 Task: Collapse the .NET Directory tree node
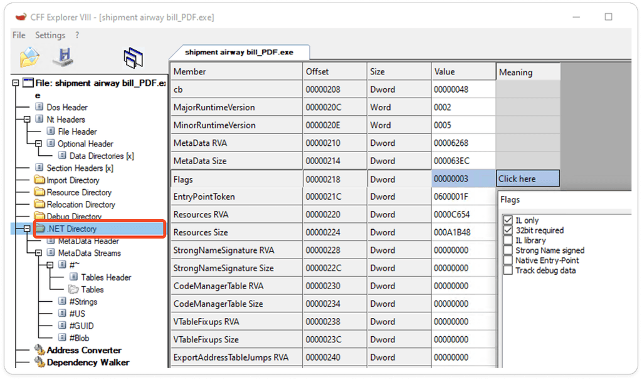coord(27,229)
